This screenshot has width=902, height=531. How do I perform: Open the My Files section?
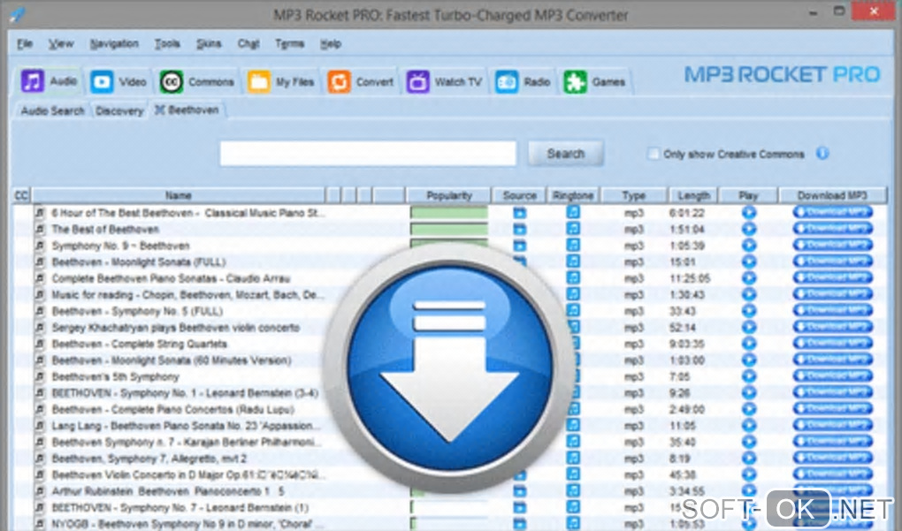click(280, 81)
